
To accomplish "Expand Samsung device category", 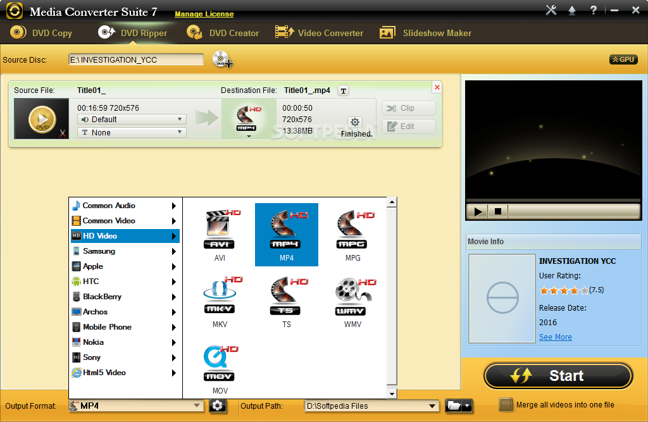I will 125,251.
